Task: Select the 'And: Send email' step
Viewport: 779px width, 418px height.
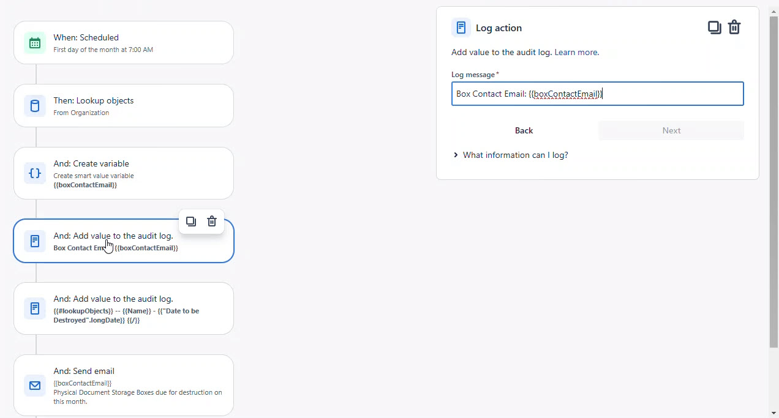Action: 124,386
